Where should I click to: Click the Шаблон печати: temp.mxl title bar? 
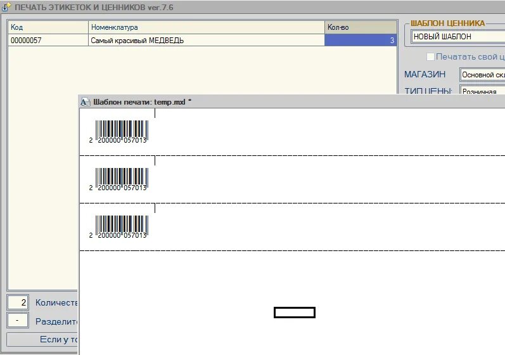coord(292,102)
